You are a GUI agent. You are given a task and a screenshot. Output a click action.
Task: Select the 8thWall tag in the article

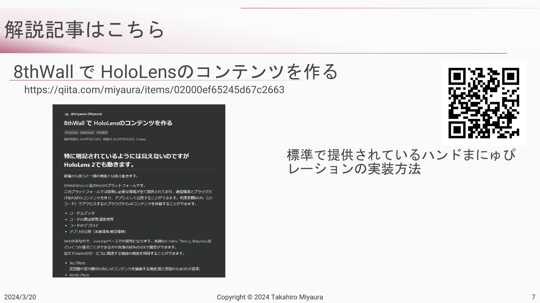[x=102, y=132]
